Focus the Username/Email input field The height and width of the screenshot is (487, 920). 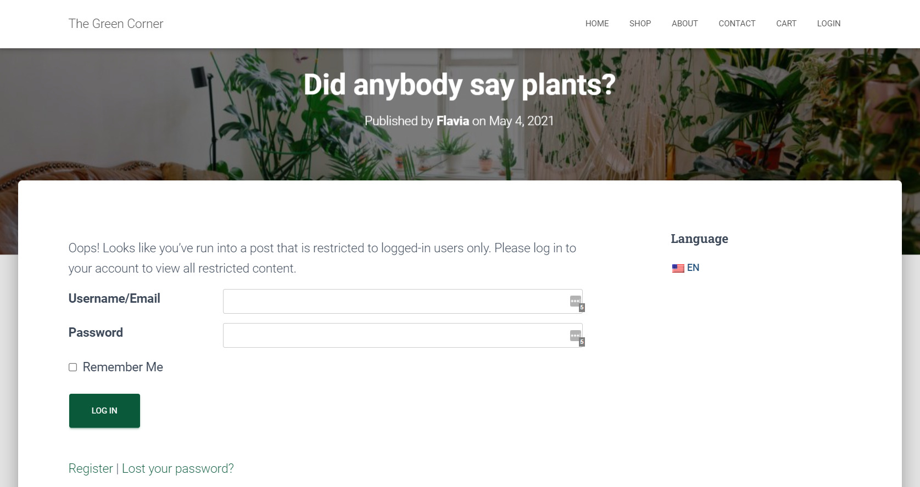pos(403,302)
